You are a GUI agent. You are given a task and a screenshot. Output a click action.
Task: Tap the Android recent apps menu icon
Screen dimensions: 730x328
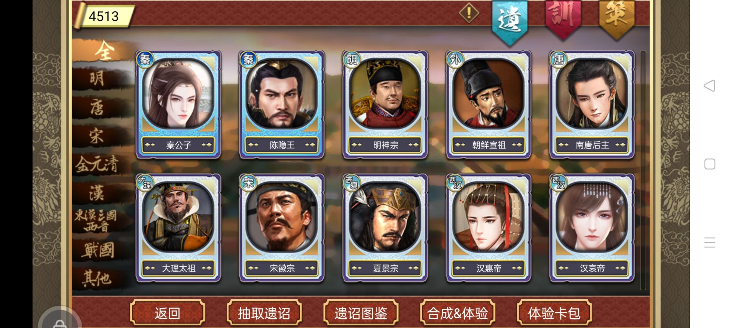[710, 242]
